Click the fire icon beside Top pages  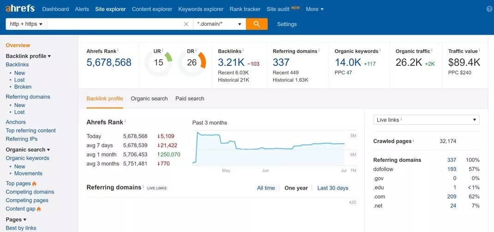(35, 184)
